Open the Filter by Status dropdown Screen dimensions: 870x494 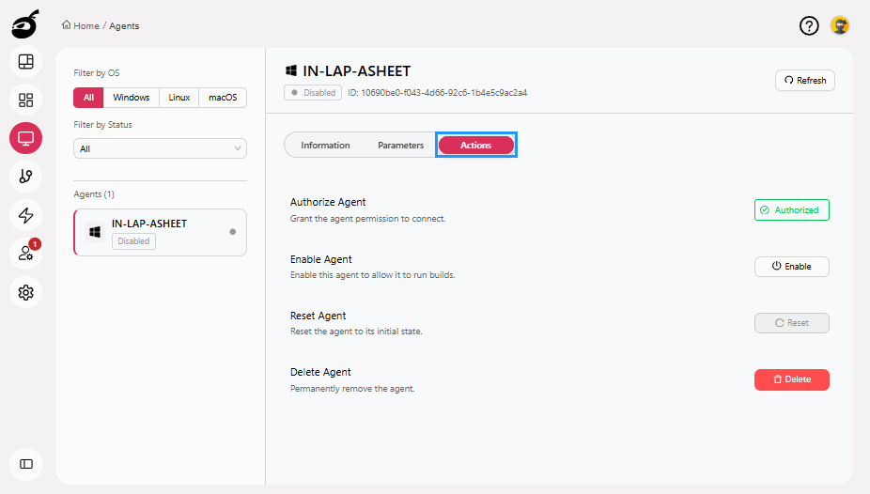(x=160, y=148)
